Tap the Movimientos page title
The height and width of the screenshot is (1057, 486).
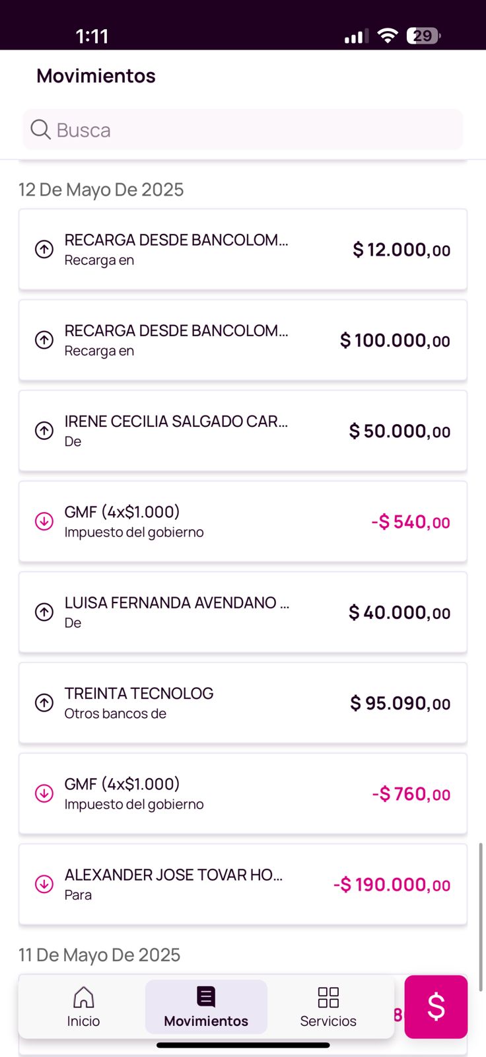[x=96, y=76]
